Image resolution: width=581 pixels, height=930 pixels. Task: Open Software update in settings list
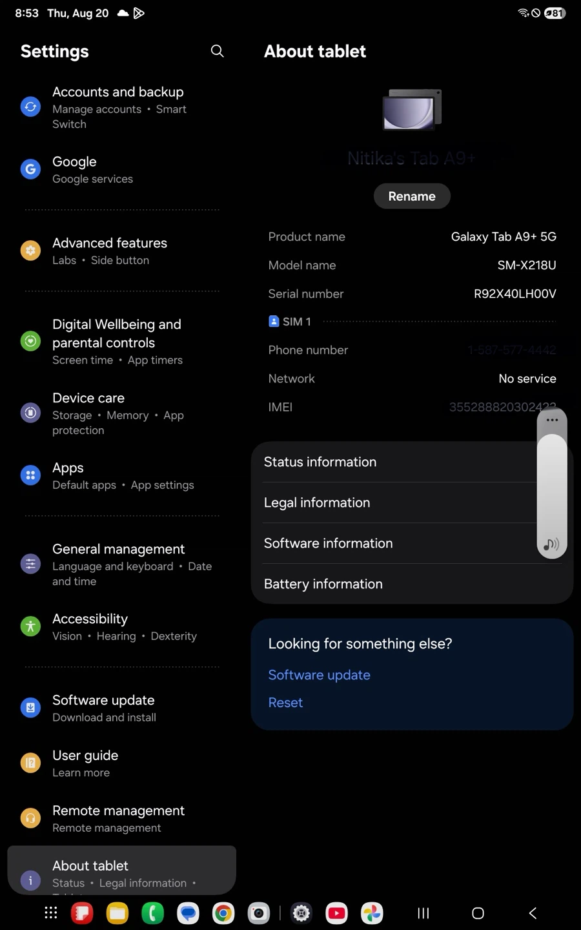(x=121, y=708)
